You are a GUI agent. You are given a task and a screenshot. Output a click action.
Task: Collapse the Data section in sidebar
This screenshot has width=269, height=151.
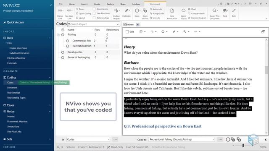click(x=50, y=38)
